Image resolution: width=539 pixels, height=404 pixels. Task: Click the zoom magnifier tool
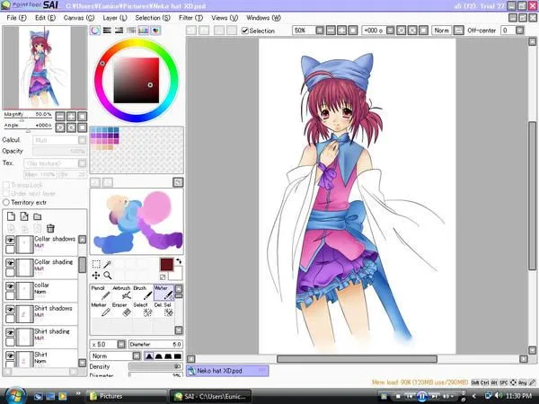click(107, 275)
